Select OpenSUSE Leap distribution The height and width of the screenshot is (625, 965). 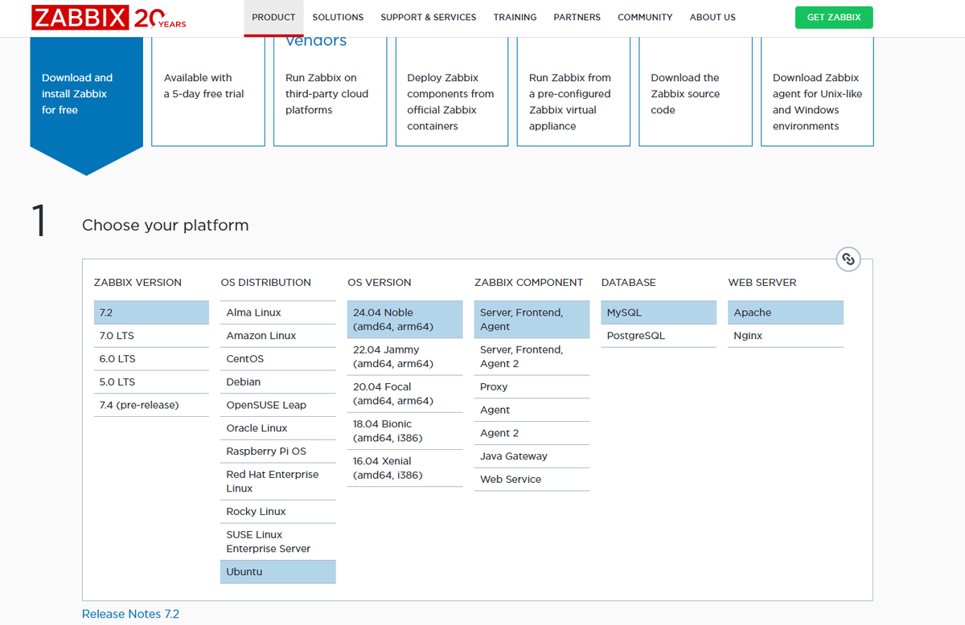tap(278, 406)
